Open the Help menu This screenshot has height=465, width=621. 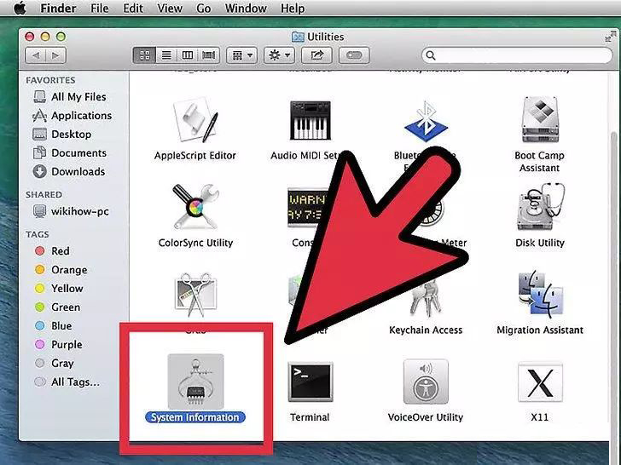pos(293,9)
